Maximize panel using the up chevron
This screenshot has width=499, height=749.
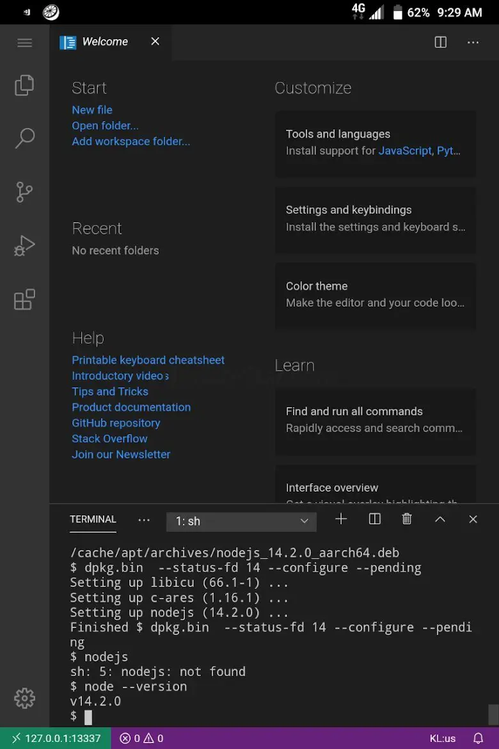[440, 519]
